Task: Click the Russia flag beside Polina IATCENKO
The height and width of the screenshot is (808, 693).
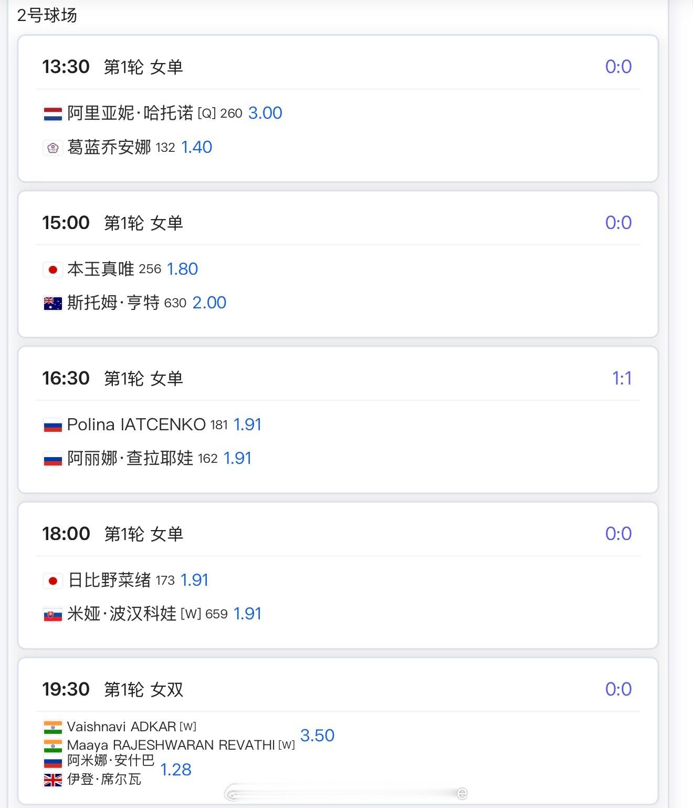Action: (52, 425)
